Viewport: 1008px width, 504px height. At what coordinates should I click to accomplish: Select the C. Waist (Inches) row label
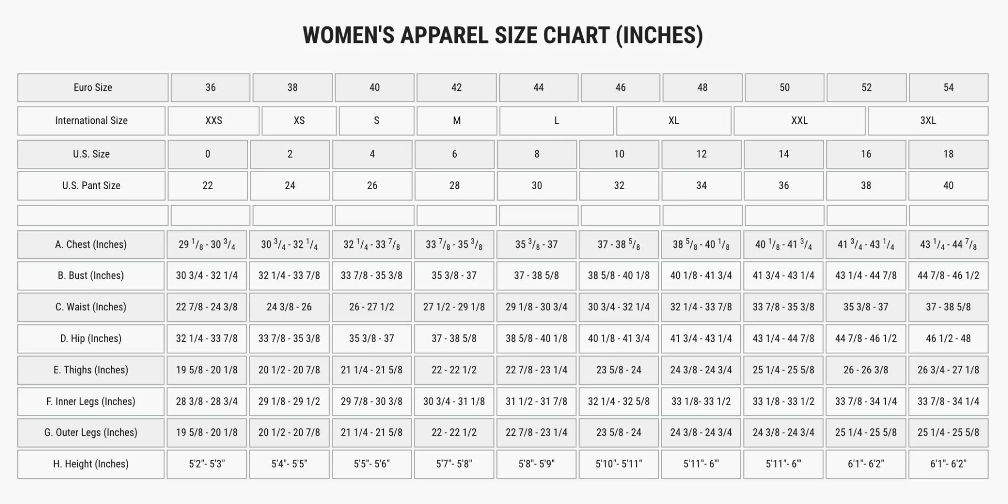pos(91,307)
